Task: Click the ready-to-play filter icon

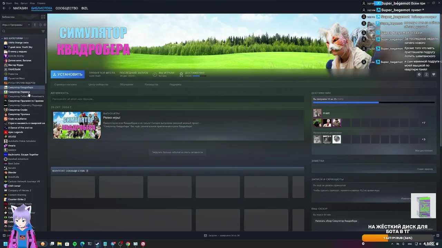Action: (x=45, y=25)
